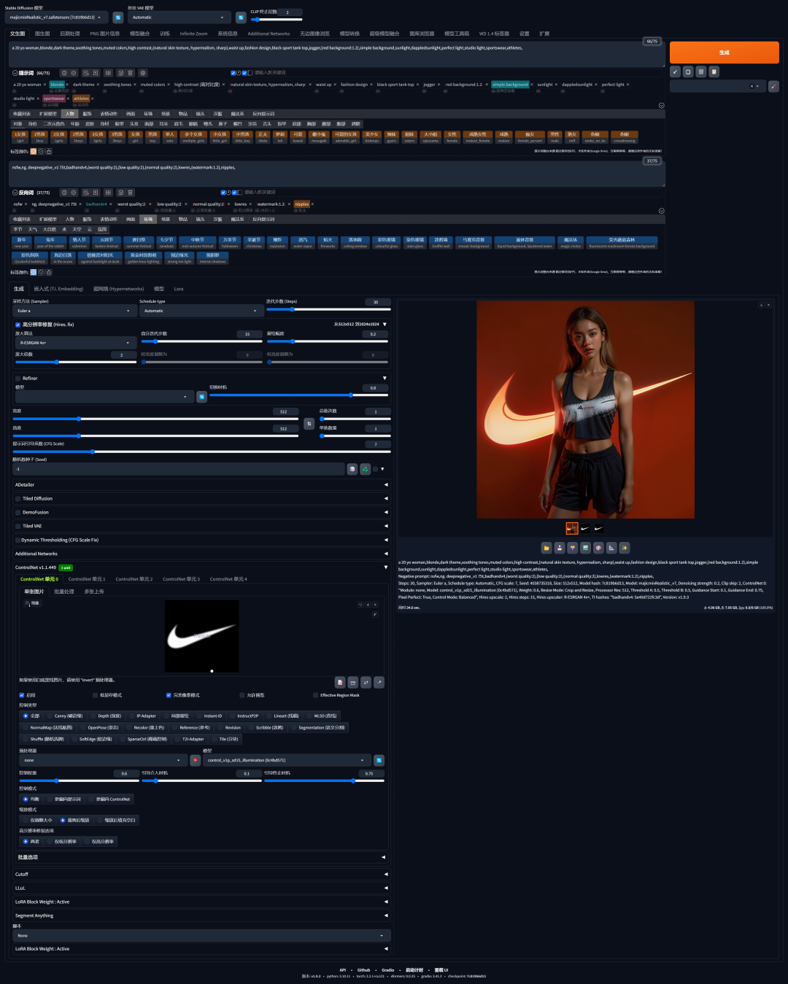Undo on the ControlNet image canvas
Viewport: 788px width, 984px height.
[x=360, y=605]
